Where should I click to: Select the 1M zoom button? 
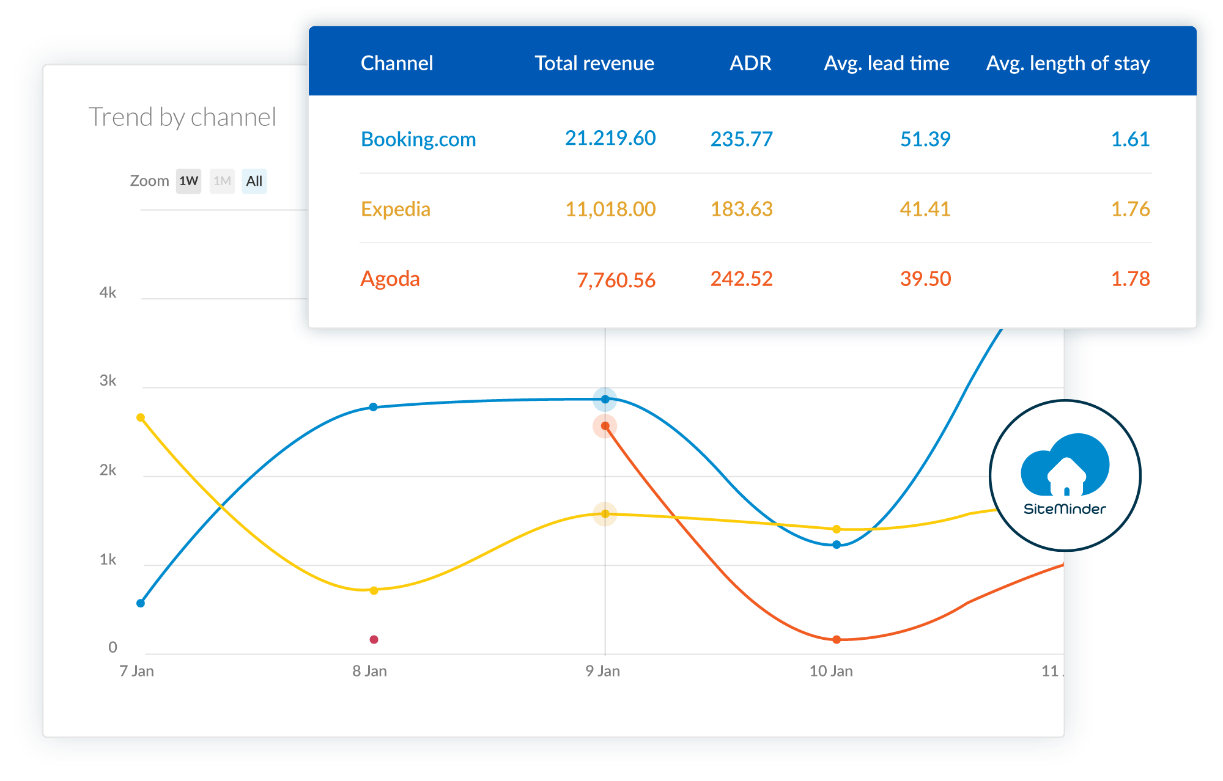pos(222,181)
